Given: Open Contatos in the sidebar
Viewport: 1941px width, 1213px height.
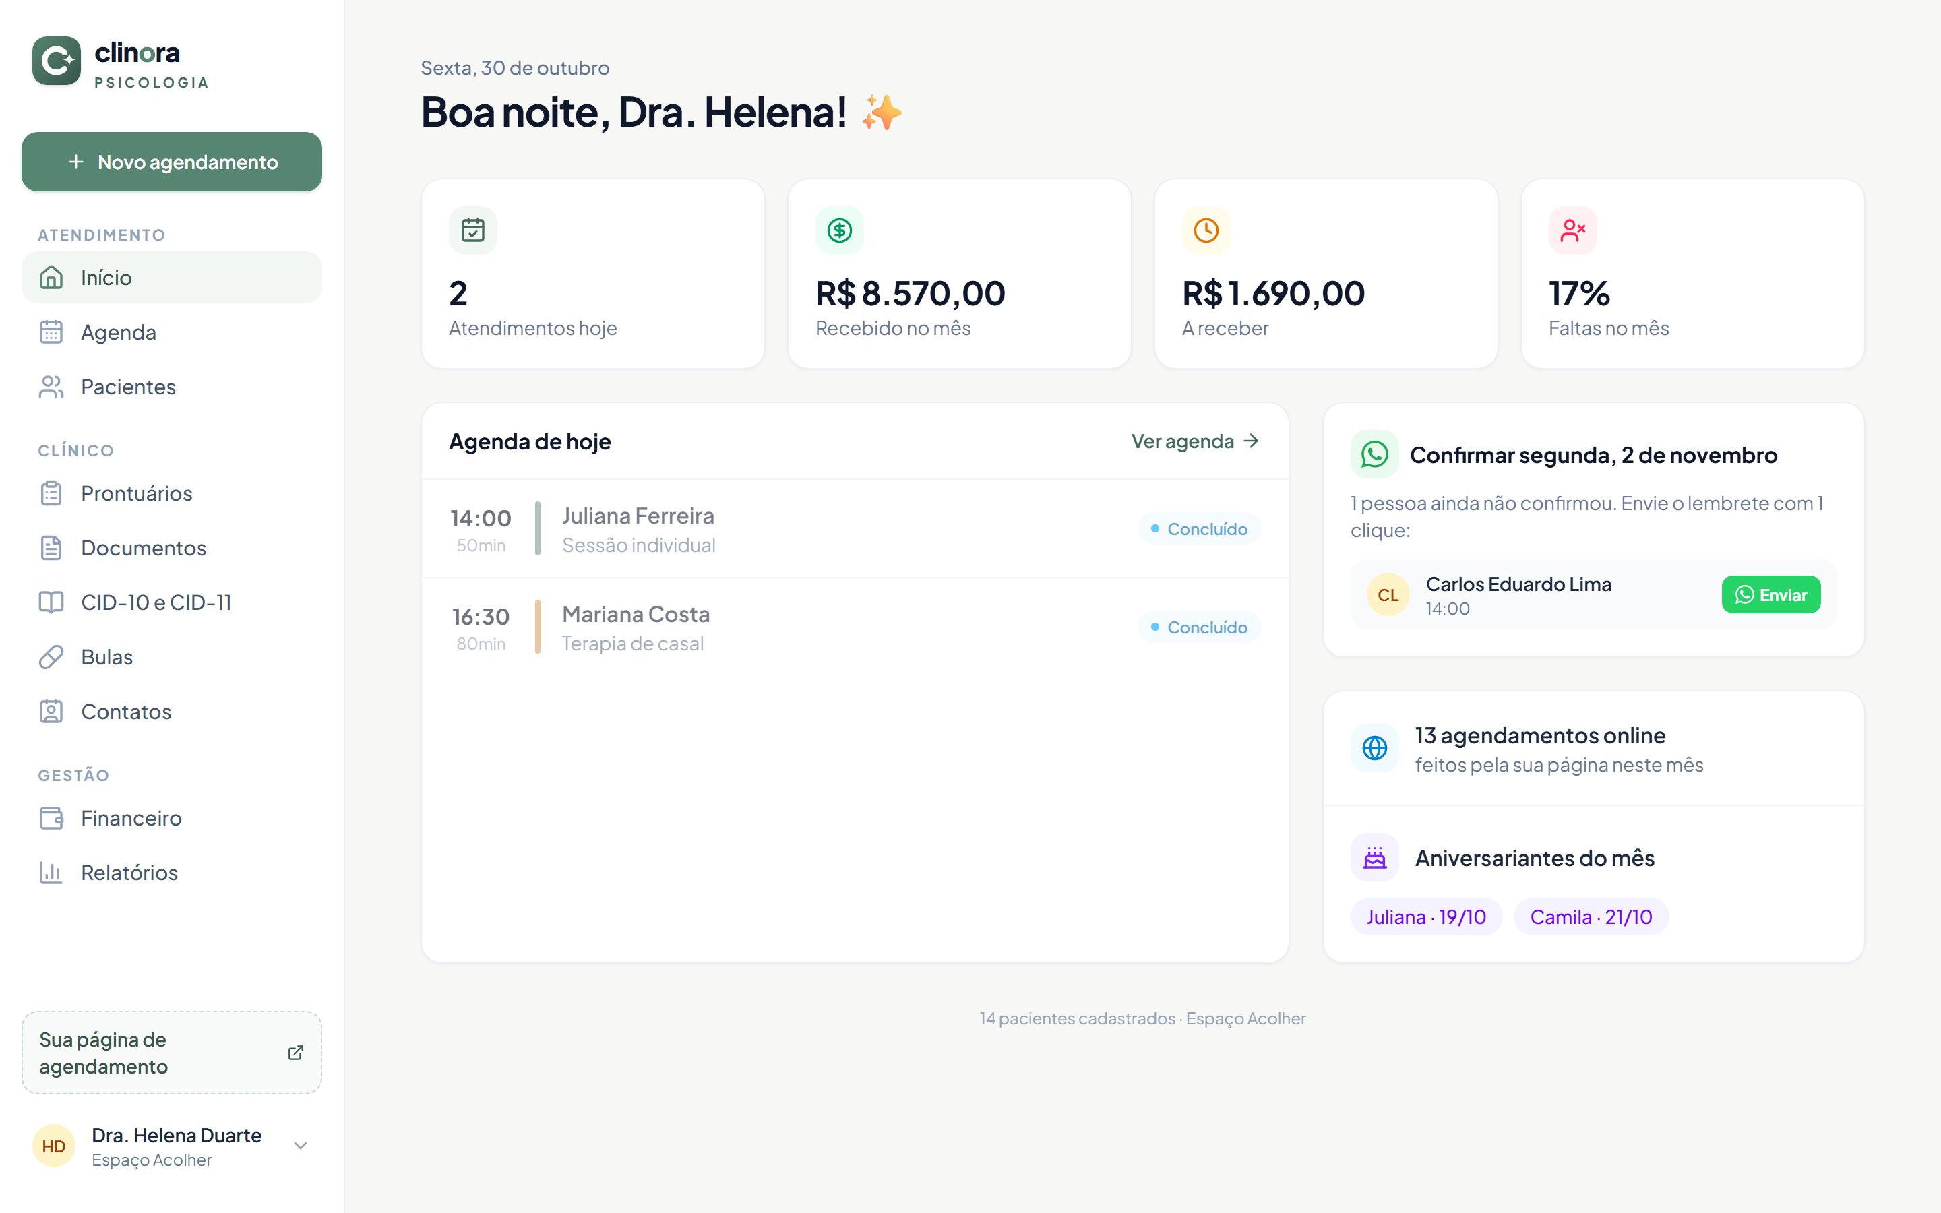Looking at the screenshot, I should [172, 712].
